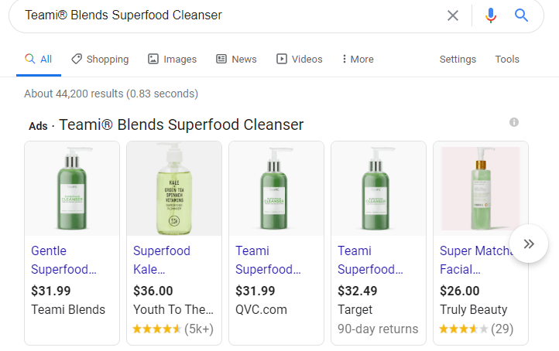Open the News results tab
The height and width of the screenshot is (351, 559).
[236, 59]
